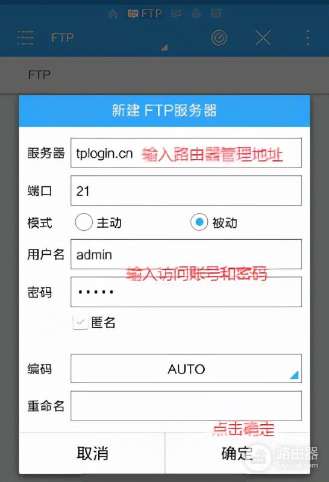Screen dimensions: 329x482
Task: Select the 主动 active mode radio
Action: pos(84,222)
